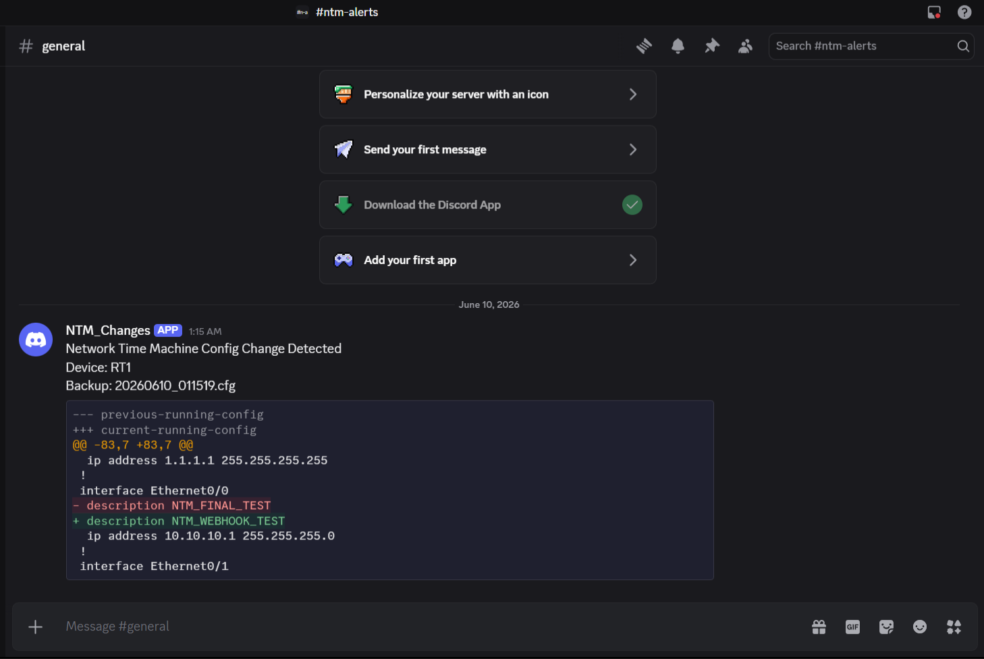
Task: Click chevron on Add your first app
Action: point(633,260)
